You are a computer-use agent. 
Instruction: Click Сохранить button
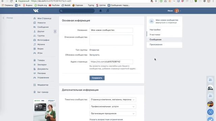click(97, 78)
